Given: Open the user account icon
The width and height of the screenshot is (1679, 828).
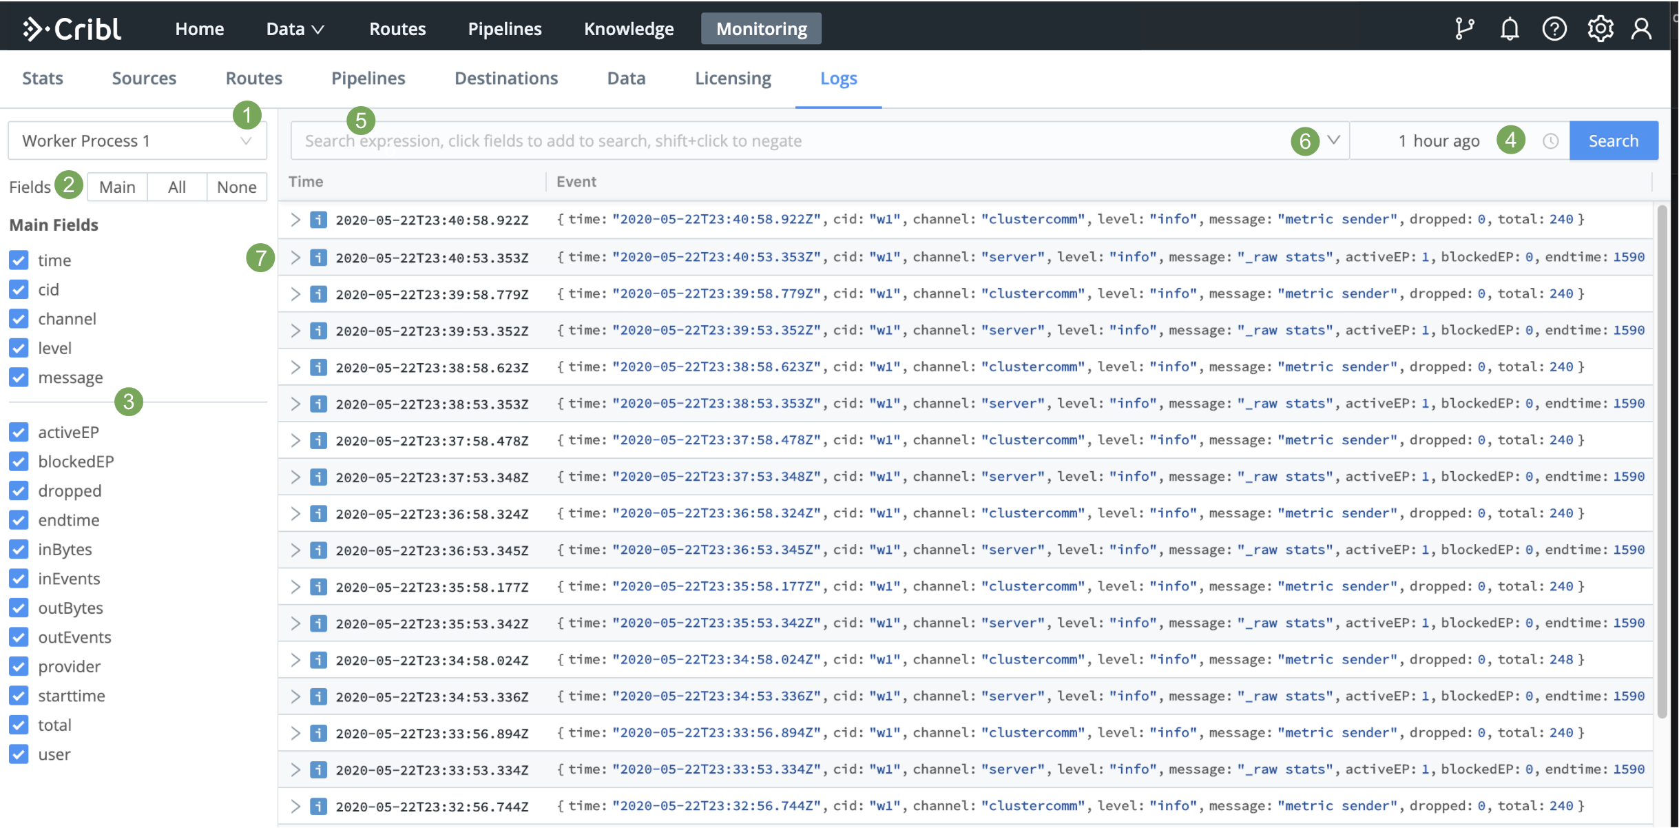Looking at the screenshot, I should click(x=1642, y=28).
